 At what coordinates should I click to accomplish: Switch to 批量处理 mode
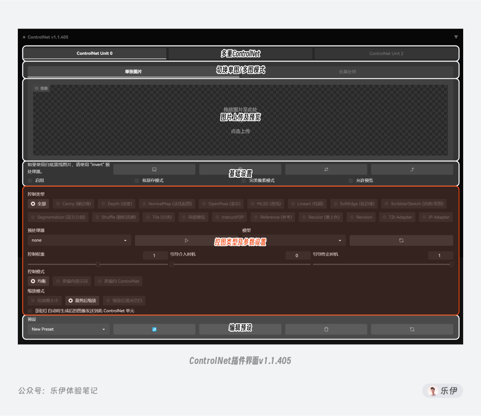point(348,71)
